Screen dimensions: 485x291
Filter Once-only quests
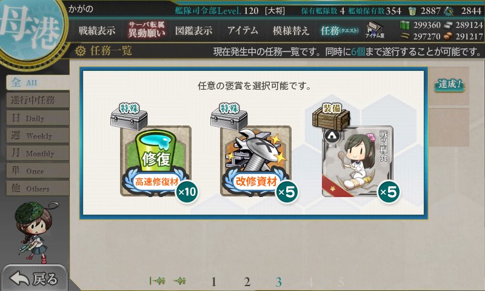38,171
